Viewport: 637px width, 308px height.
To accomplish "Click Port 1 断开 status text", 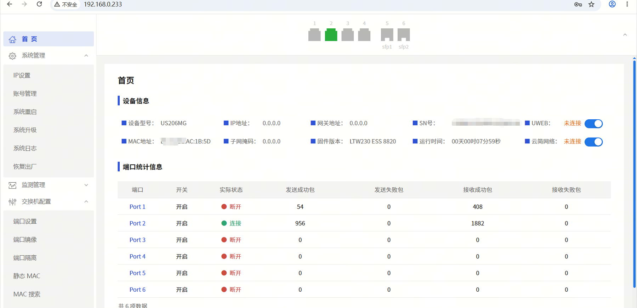I will (235, 207).
